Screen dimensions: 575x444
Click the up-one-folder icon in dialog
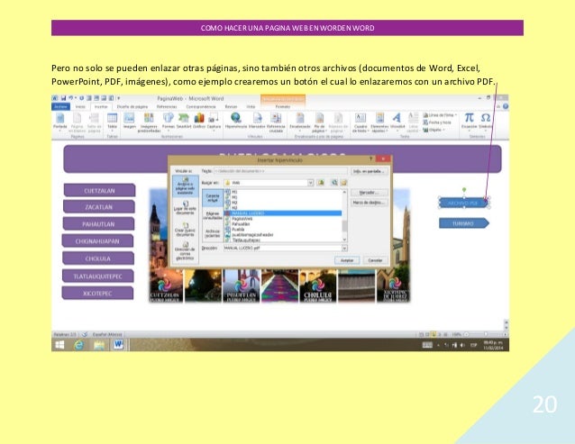point(321,183)
